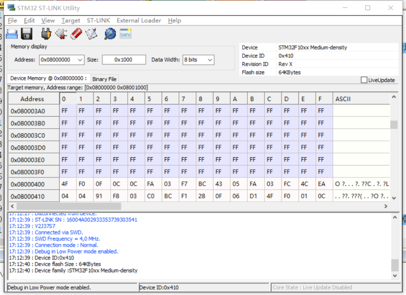Click the Full chip erase eraser icon
Screen dimensions: 406x295
pos(76,34)
